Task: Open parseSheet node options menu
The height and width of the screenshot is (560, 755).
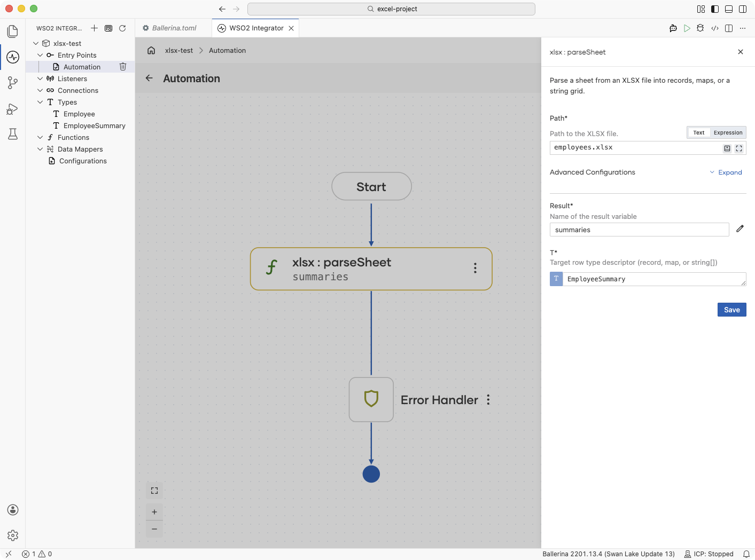Action: [475, 268]
